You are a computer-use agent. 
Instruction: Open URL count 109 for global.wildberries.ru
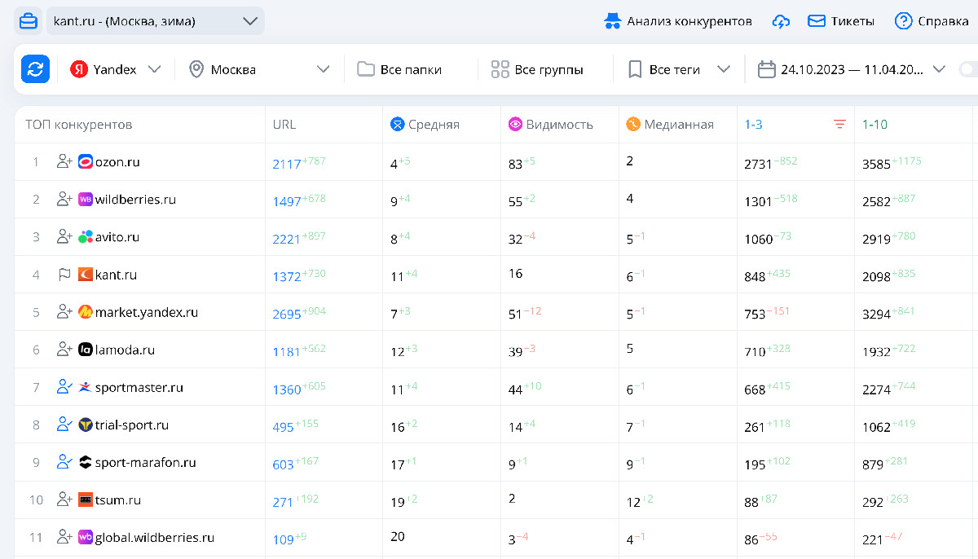coord(283,539)
